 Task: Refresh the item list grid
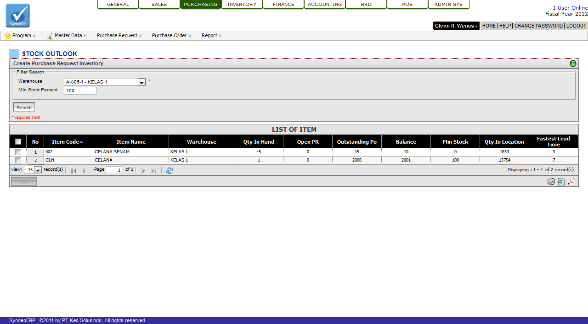(x=170, y=170)
